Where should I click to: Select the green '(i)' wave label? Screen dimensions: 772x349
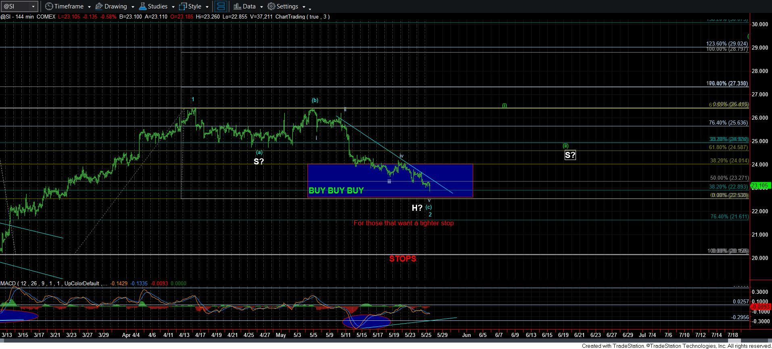point(505,105)
